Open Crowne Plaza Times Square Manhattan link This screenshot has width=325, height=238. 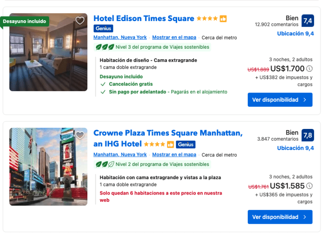168,133
